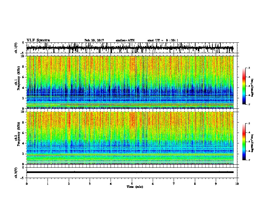The width and height of the screenshot is (267, 206).
Task: Click time axis tick label "8"
Action: point(195,184)
